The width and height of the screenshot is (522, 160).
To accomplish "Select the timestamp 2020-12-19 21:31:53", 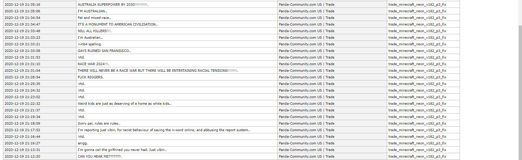I will click(22, 57).
